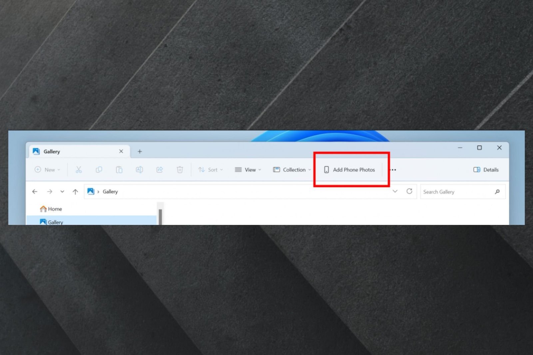Screen dimensions: 533x355
Task: Expand recent locations chevron
Action: pyautogui.click(x=62, y=192)
